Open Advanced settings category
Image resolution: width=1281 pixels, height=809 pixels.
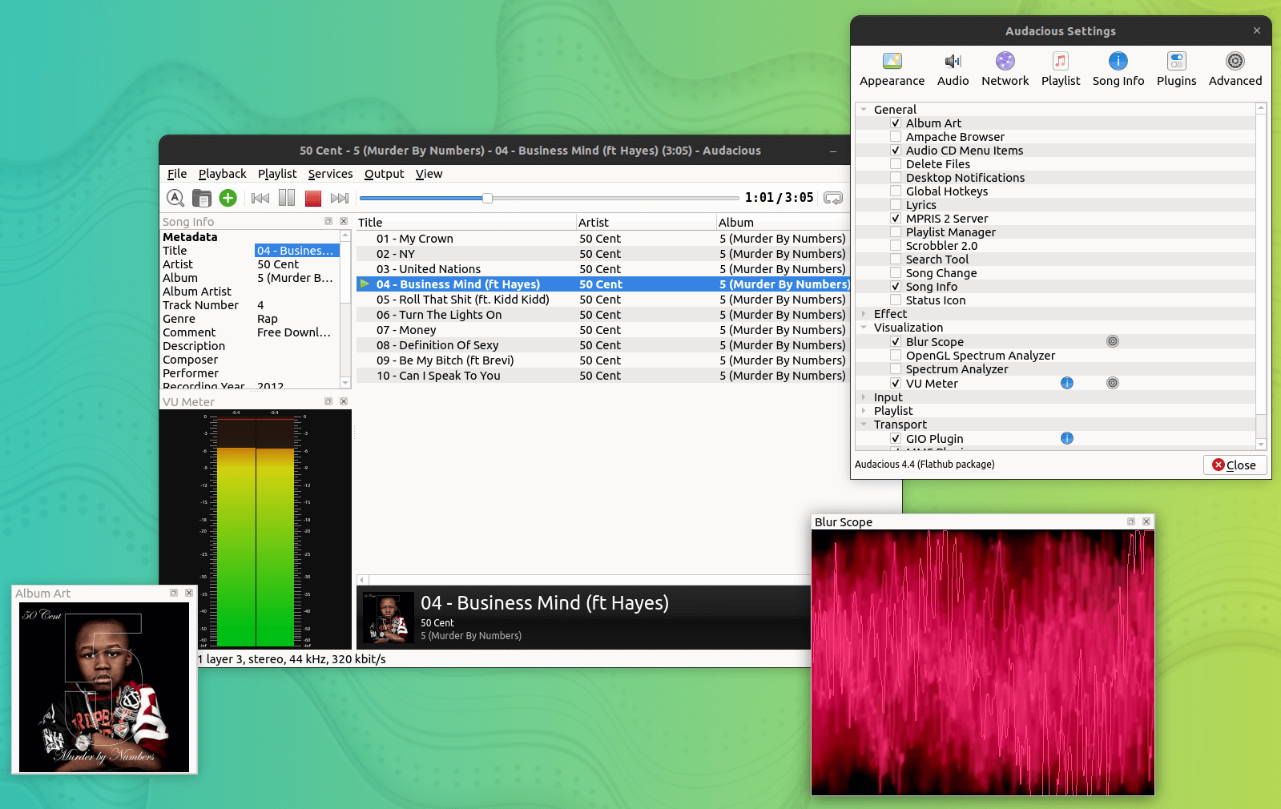1235,70
